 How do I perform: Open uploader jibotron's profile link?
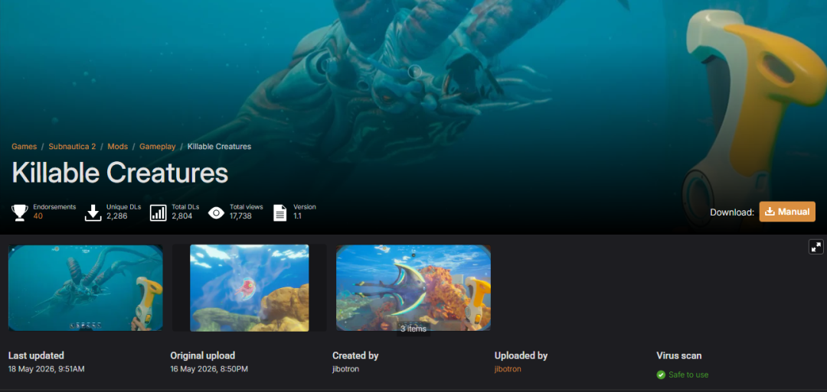coord(508,369)
